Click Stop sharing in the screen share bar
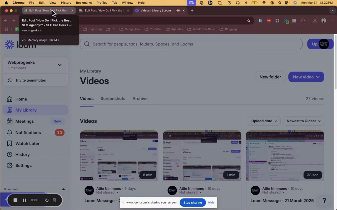Viewport: 337px width, 210px height. point(193,203)
